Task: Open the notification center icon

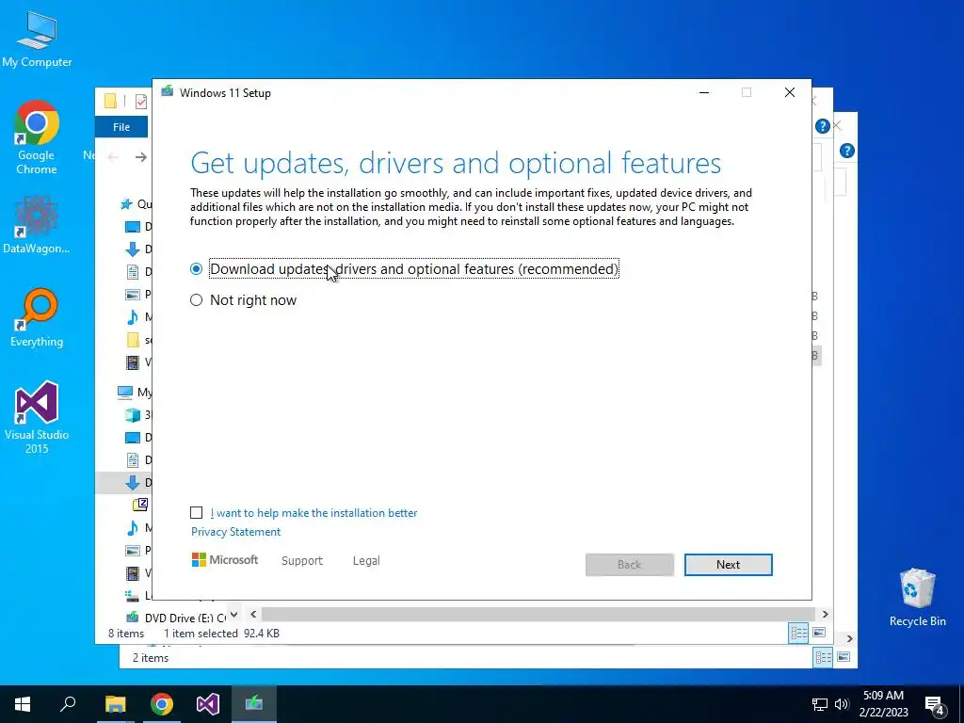Action: pyautogui.click(x=935, y=705)
